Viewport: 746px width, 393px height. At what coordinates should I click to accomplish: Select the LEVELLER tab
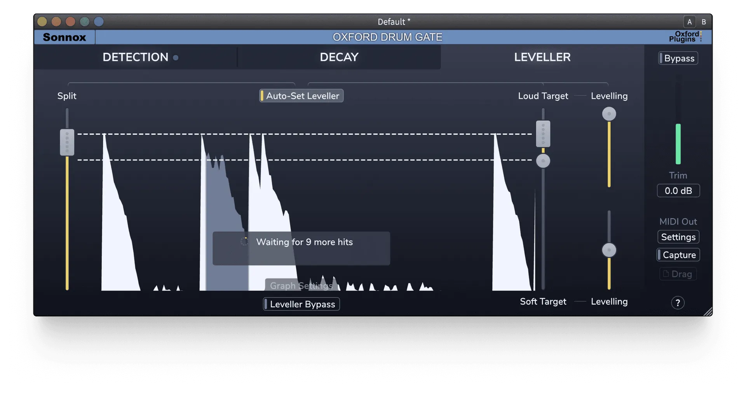(542, 57)
